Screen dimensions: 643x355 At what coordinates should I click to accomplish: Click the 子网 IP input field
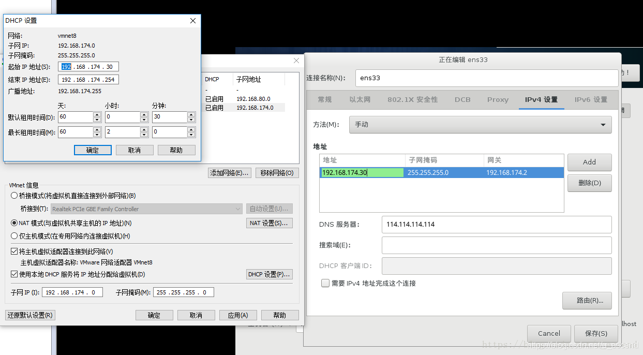pyautogui.click(x=72, y=292)
